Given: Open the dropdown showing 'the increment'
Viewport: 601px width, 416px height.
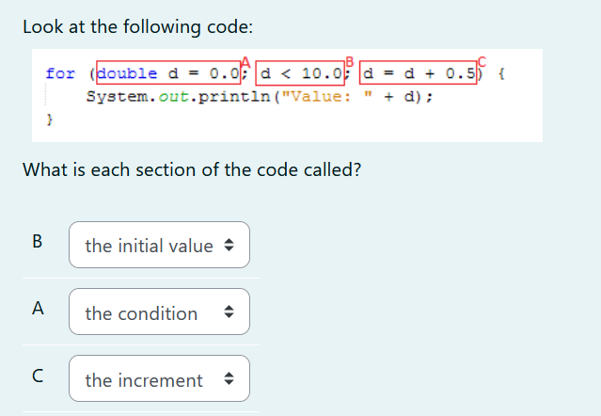Looking at the screenshot, I should coord(159,378).
